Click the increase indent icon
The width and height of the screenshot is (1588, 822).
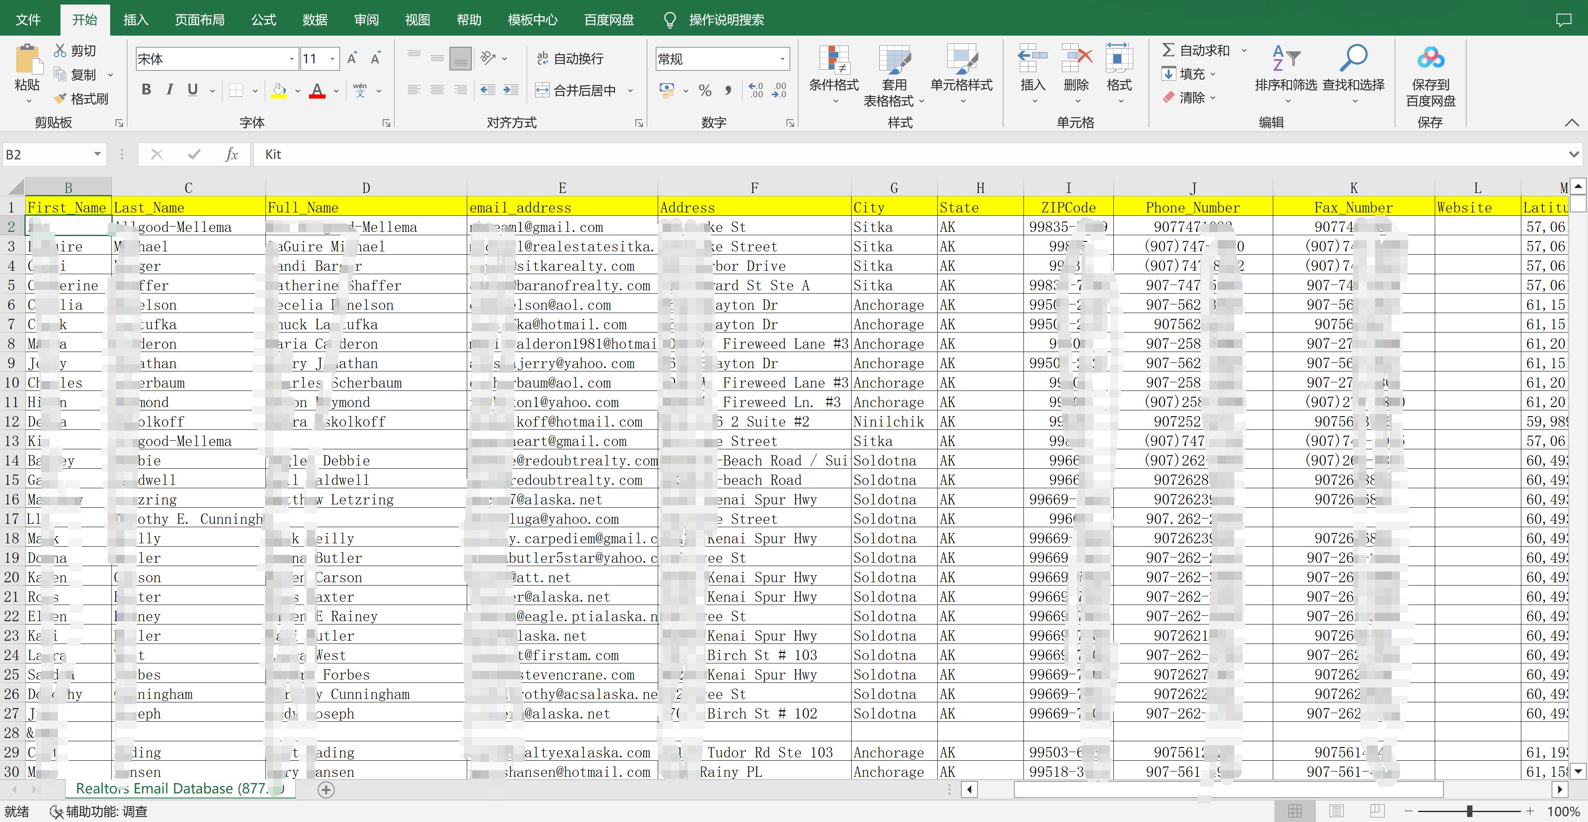point(510,91)
